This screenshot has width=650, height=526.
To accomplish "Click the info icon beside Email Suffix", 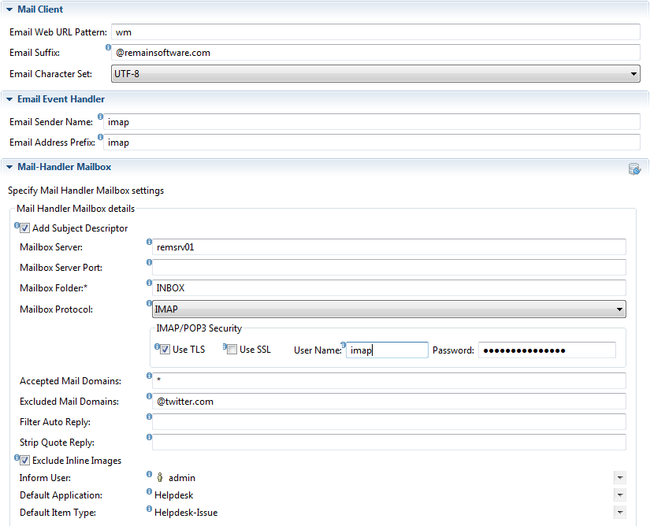I will [109, 48].
